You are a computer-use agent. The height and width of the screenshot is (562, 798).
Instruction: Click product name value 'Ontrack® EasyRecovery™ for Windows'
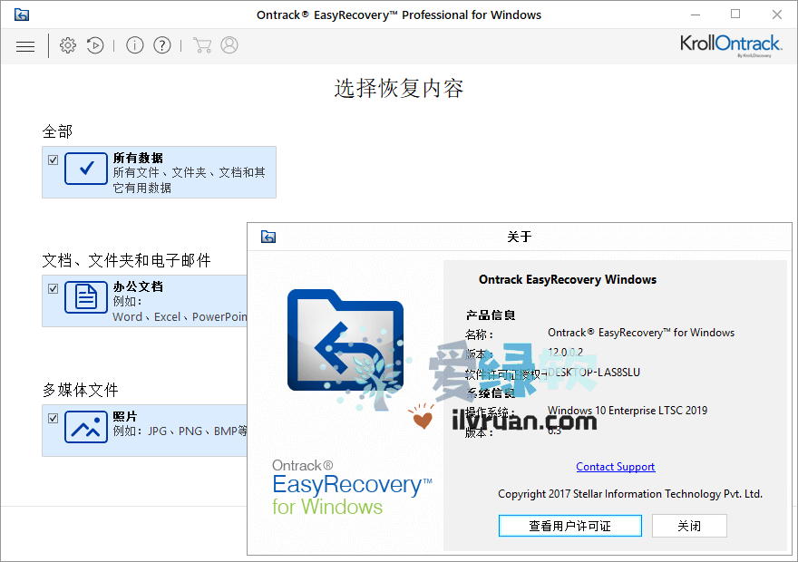641,333
